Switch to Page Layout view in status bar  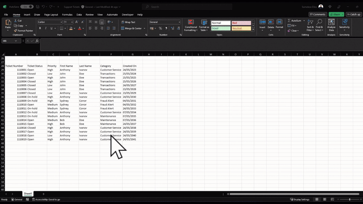click(324, 199)
